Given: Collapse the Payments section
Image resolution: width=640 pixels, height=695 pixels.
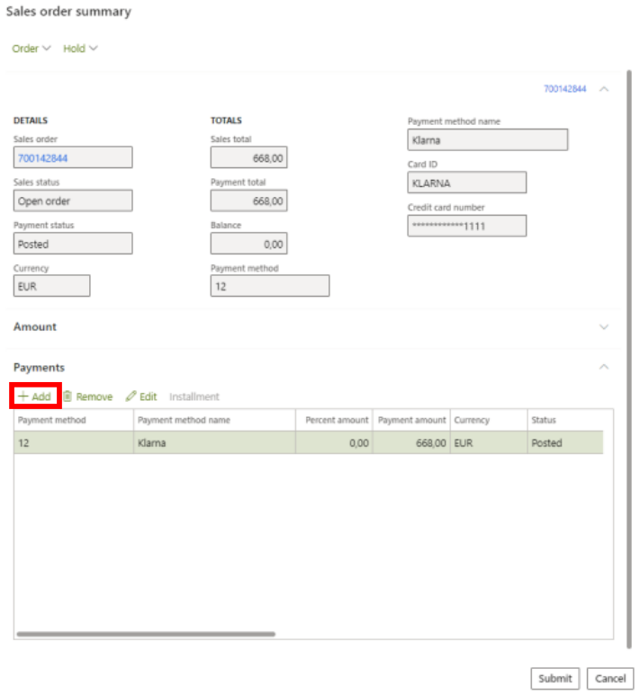Looking at the screenshot, I should pyautogui.click(x=604, y=367).
